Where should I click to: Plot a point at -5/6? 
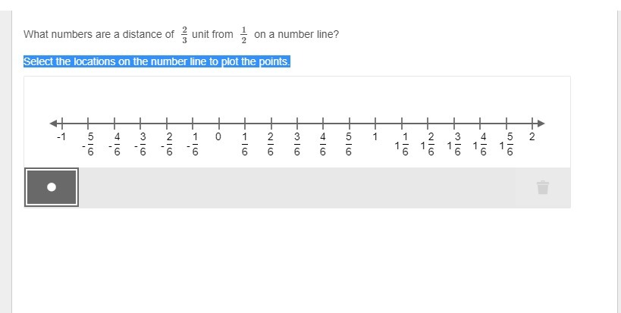[x=88, y=124]
